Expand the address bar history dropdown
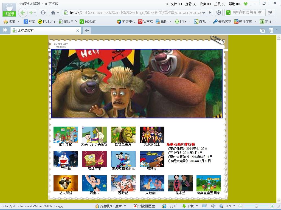 204,13
